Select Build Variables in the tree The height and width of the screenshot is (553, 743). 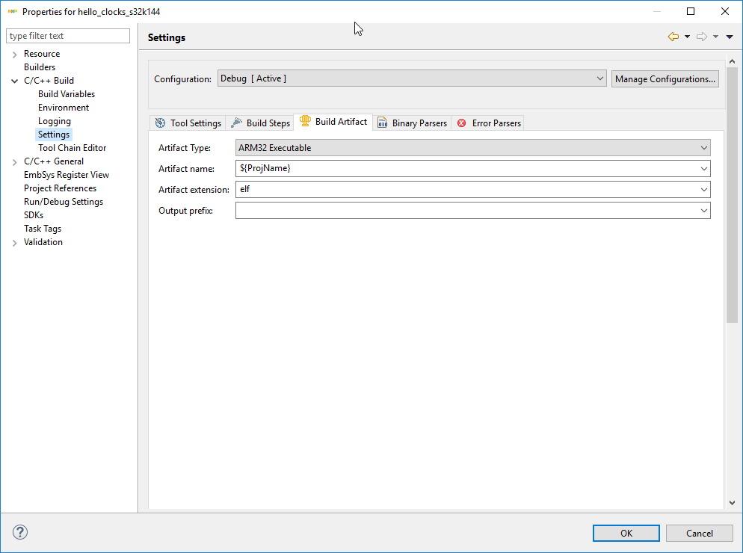67,94
